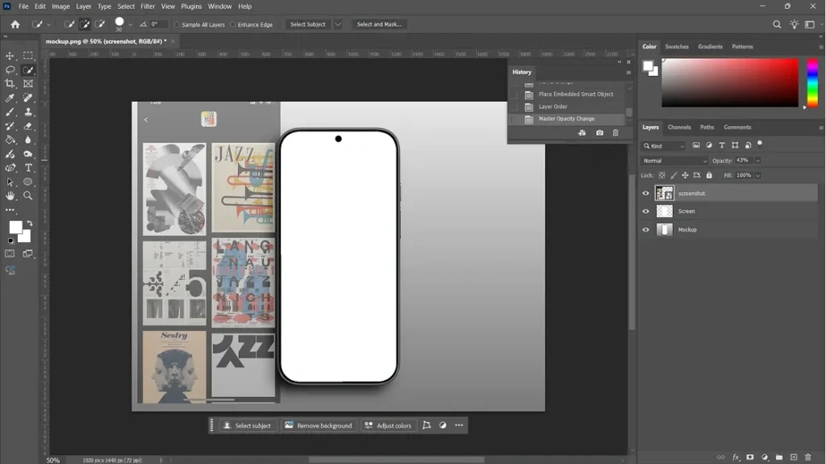Select the Ellipse shape tool
Image resolution: width=826 pixels, height=464 pixels.
pos(28,182)
